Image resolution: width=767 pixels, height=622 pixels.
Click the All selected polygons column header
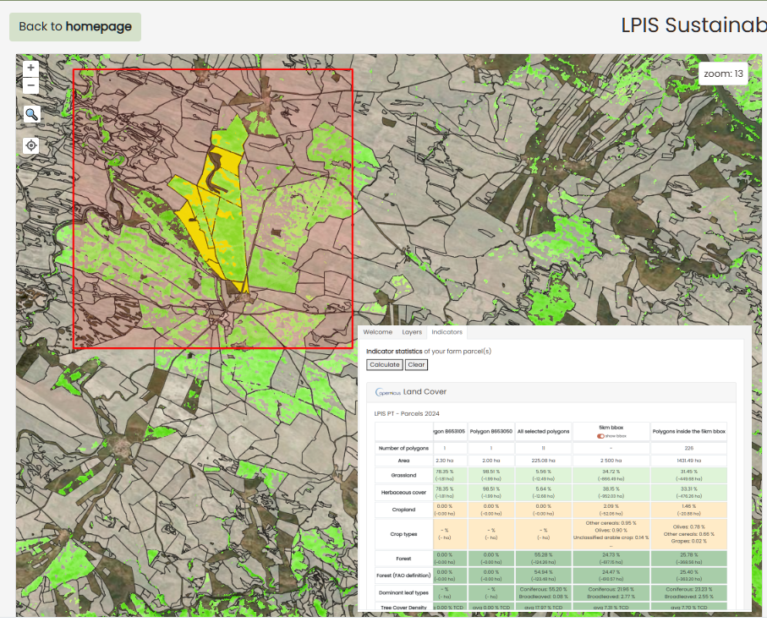pyautogui.click(x=543, y=431)
